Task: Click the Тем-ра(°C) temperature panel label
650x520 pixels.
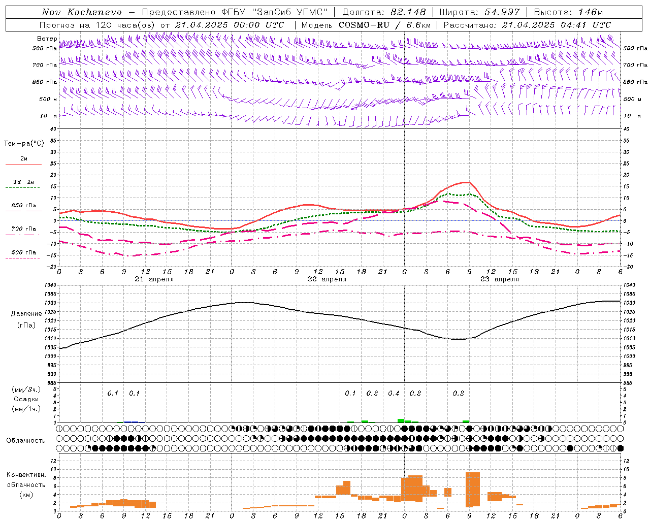Action: tap(24, 144)
